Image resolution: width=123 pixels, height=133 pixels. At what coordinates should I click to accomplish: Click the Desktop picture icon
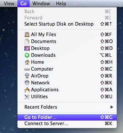click(27, 48)
